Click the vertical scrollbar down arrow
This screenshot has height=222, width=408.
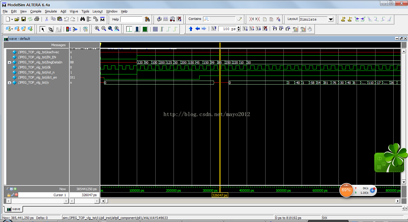(x=404, y=182)
